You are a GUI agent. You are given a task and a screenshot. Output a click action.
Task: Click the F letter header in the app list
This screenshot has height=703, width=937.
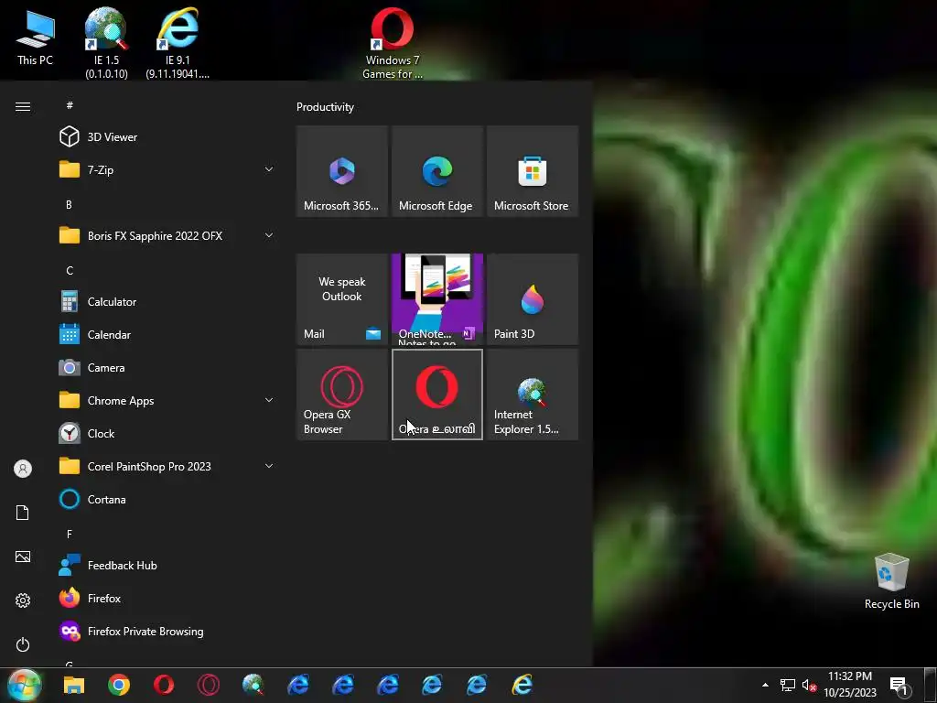(x=70, y=534)
